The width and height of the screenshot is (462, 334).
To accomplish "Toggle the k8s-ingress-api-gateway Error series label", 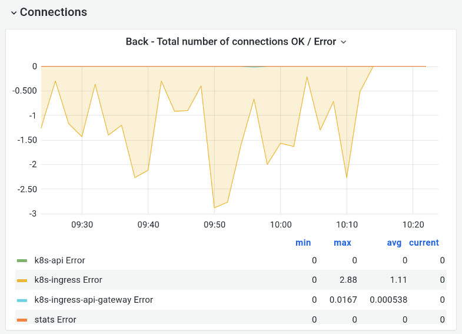I will pyautogui.click(x=94, y=300).
